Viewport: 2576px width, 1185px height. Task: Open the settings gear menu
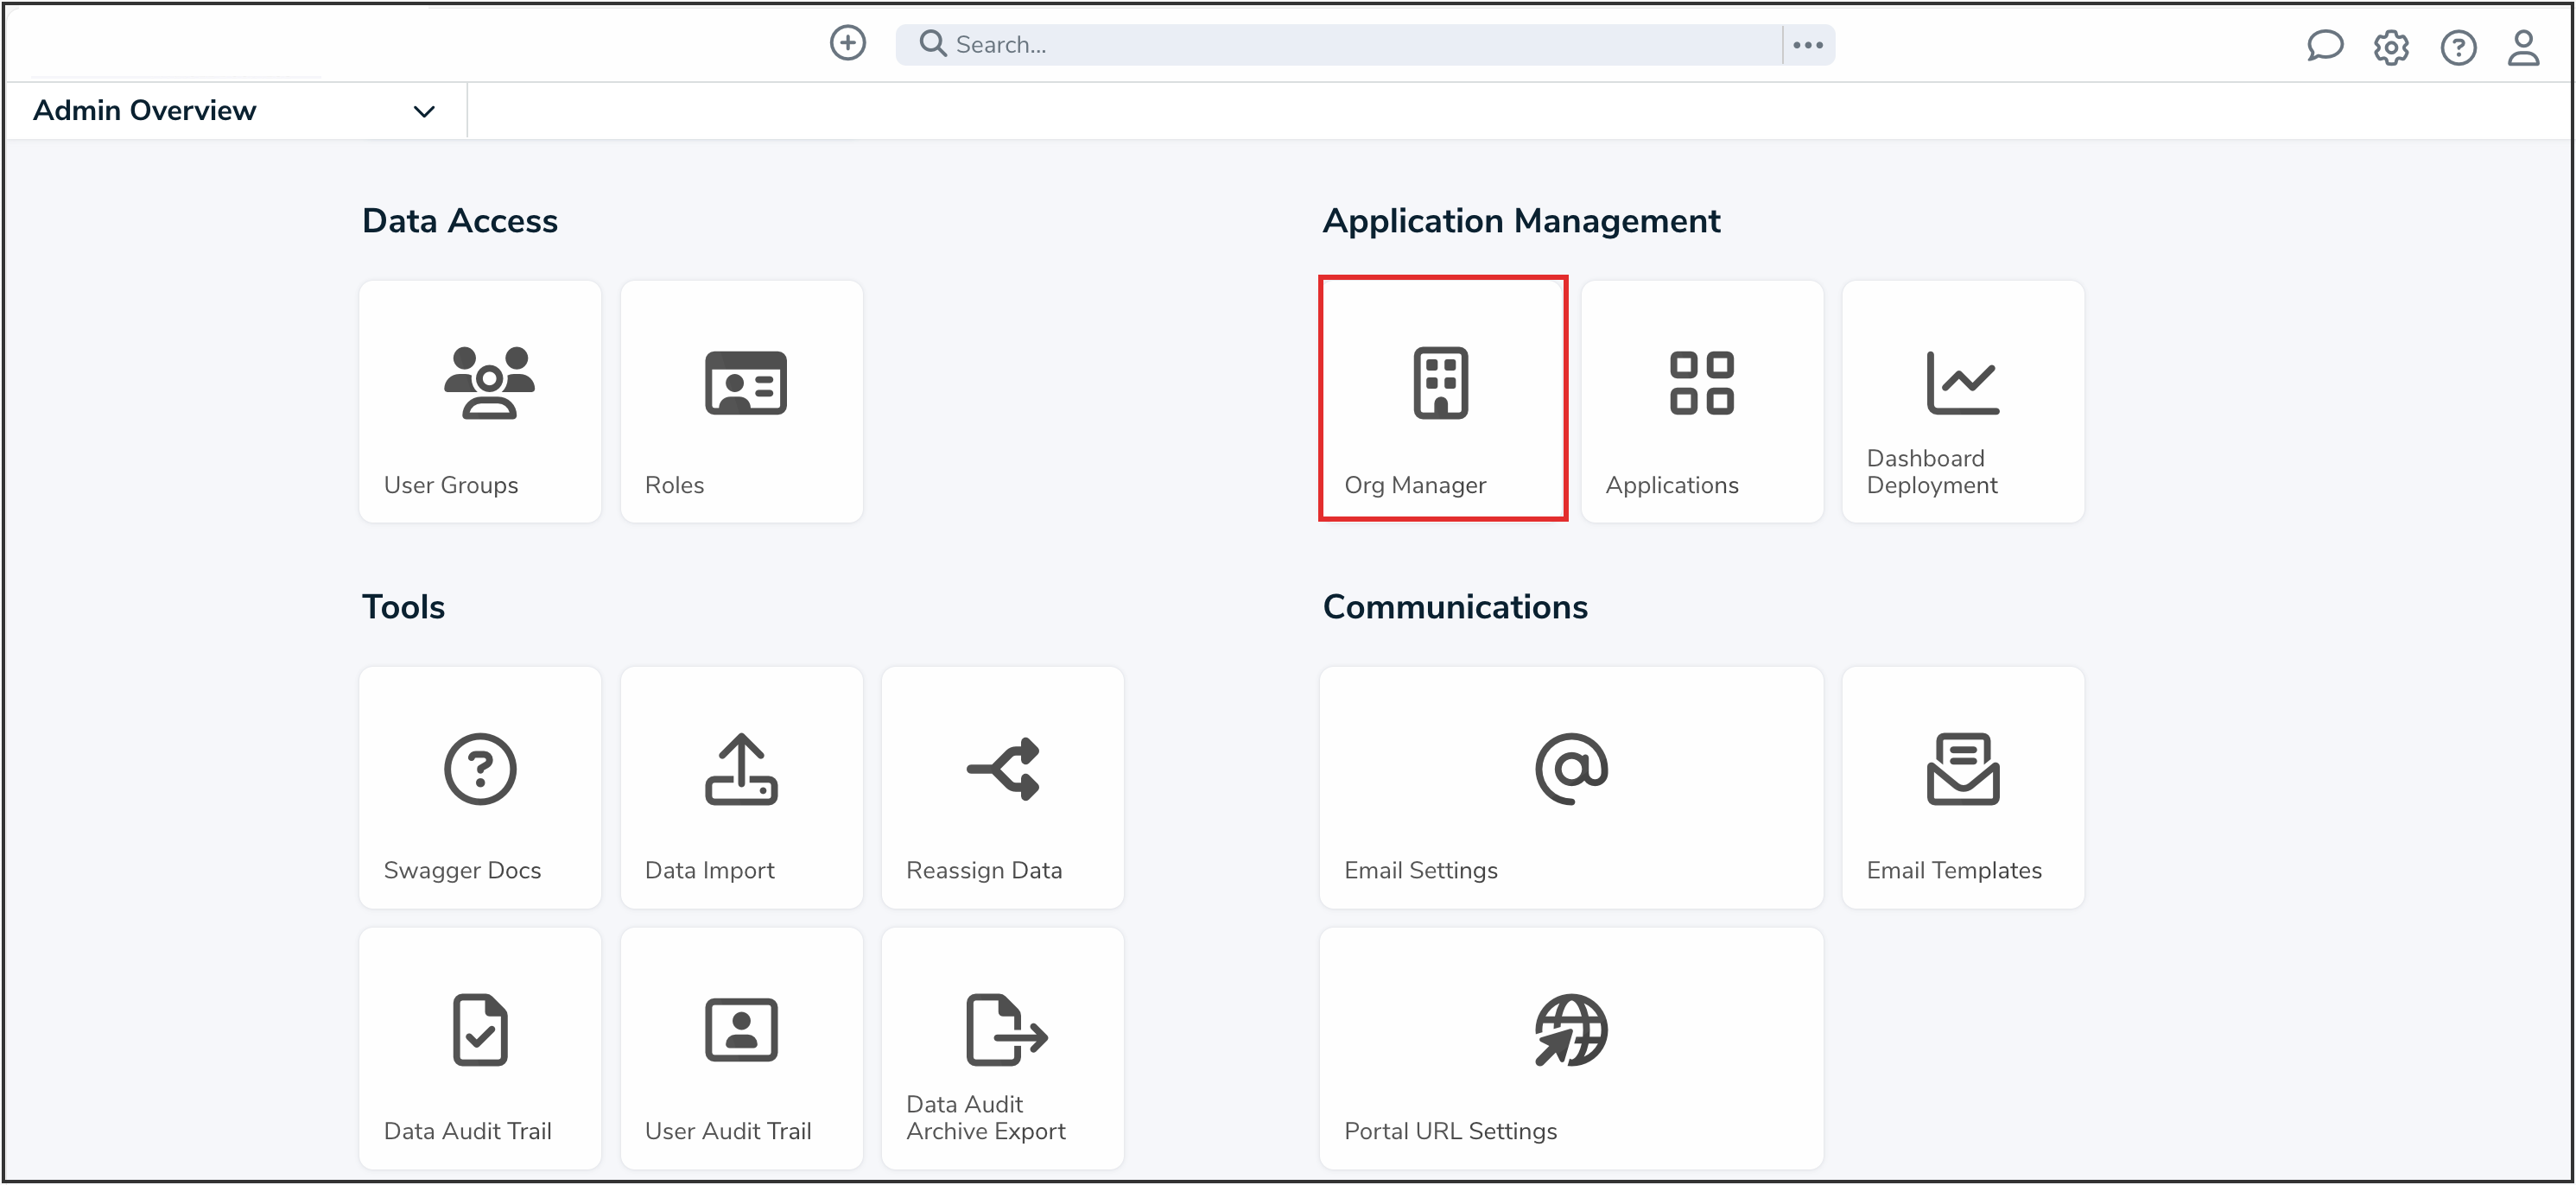2391,46
